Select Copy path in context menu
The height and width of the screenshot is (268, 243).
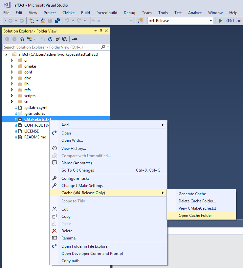[108, 261]
